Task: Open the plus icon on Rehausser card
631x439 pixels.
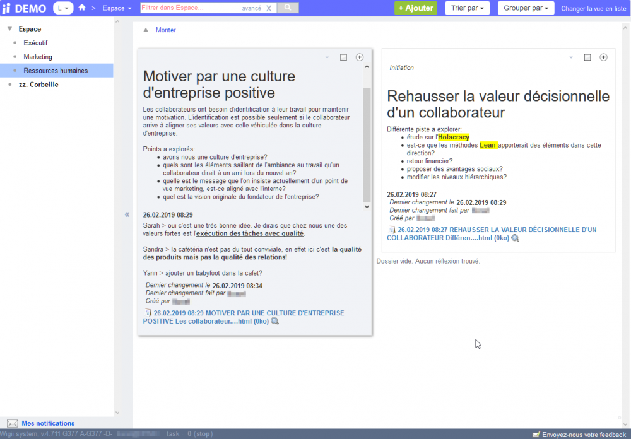Action: [x=603, y=57]
